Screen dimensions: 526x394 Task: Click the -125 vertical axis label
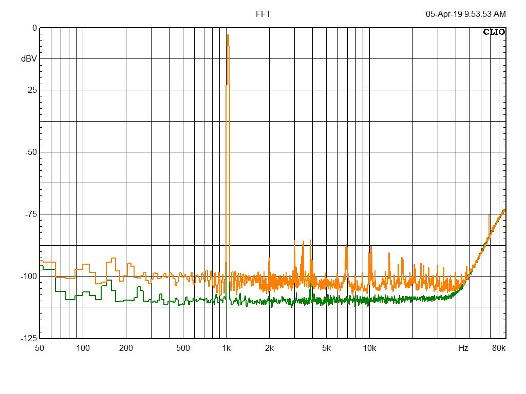point(29,338)
